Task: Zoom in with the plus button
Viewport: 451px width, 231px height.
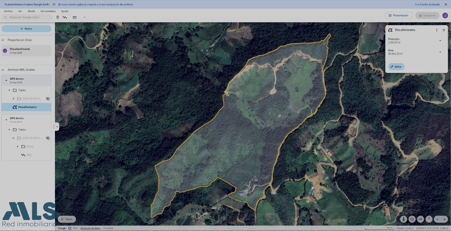Action: click(x=445, y=219)
